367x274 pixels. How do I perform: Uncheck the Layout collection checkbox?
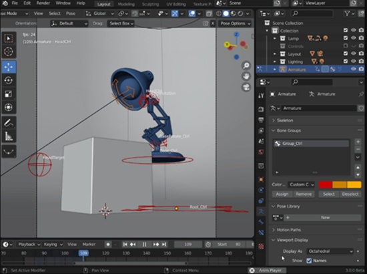point(346,53)
